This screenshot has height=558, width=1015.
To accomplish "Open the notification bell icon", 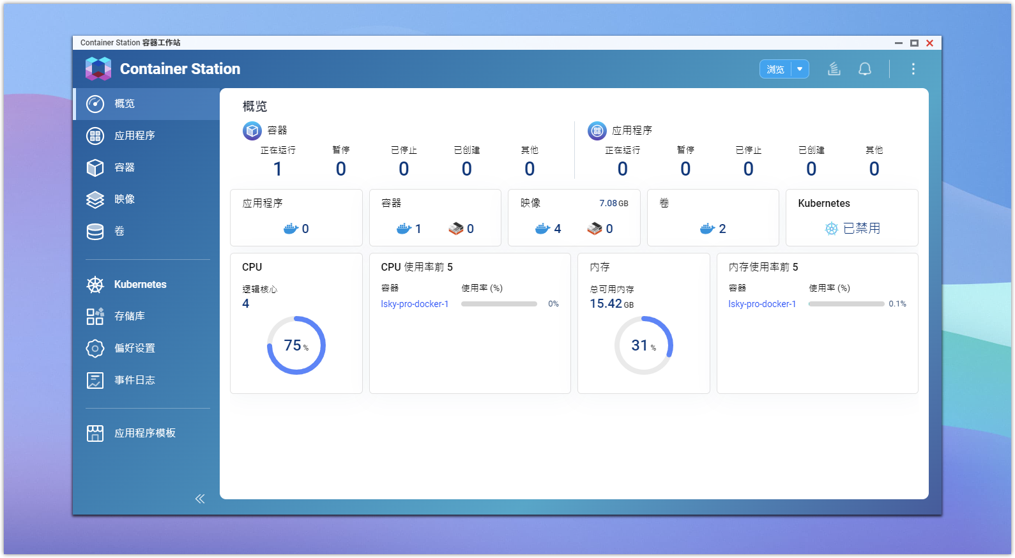I will click(x=865, y=69).
